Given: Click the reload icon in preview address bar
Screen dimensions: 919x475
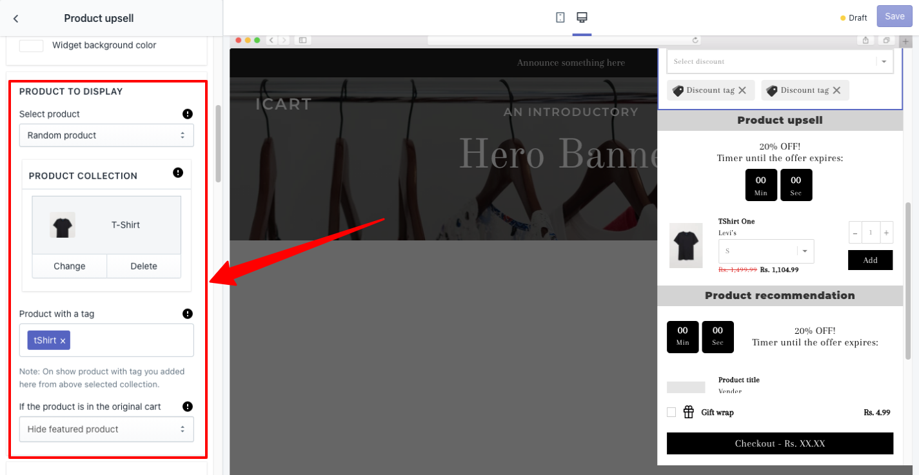Looking at the screenshot, I should point(695,40).
